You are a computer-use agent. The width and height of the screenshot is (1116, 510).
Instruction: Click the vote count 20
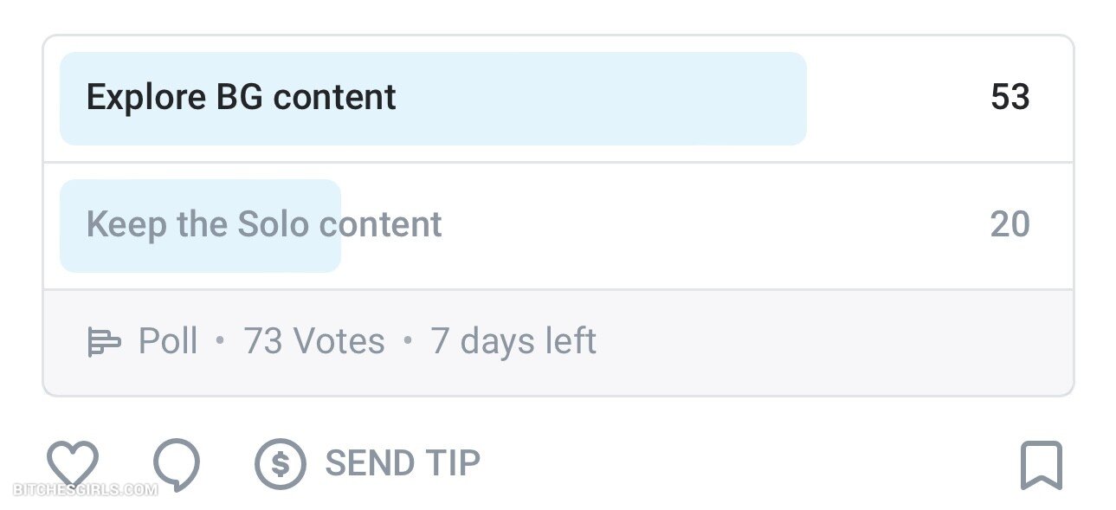1010,225
